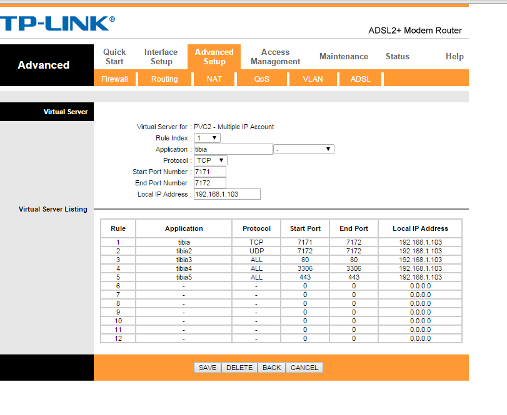Viewport: 507px width, 415px height.
Task: Click rule number '6' cell
Action: [118, 286]
